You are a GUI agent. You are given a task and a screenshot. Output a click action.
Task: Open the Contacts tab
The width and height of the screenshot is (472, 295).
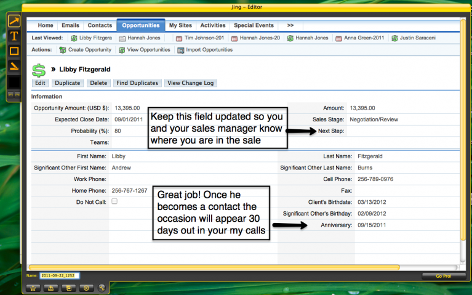100,25
